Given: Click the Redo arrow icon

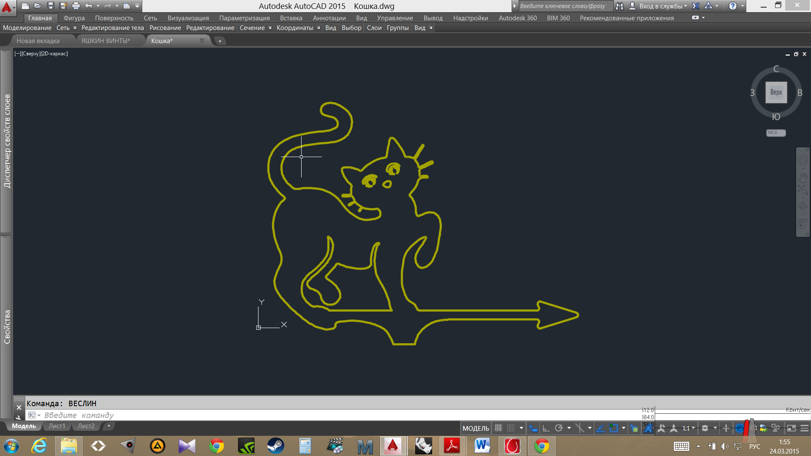Looking at the screenshot, I should (x=108, y=6).
